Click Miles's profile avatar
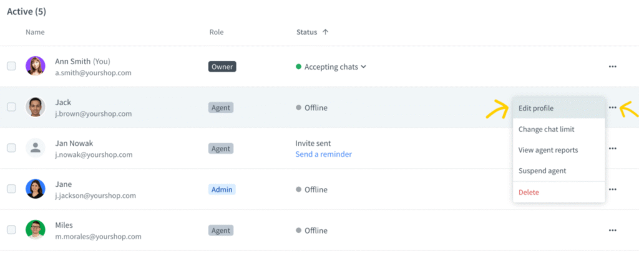 pyautogui.click(x=36, y=230)
